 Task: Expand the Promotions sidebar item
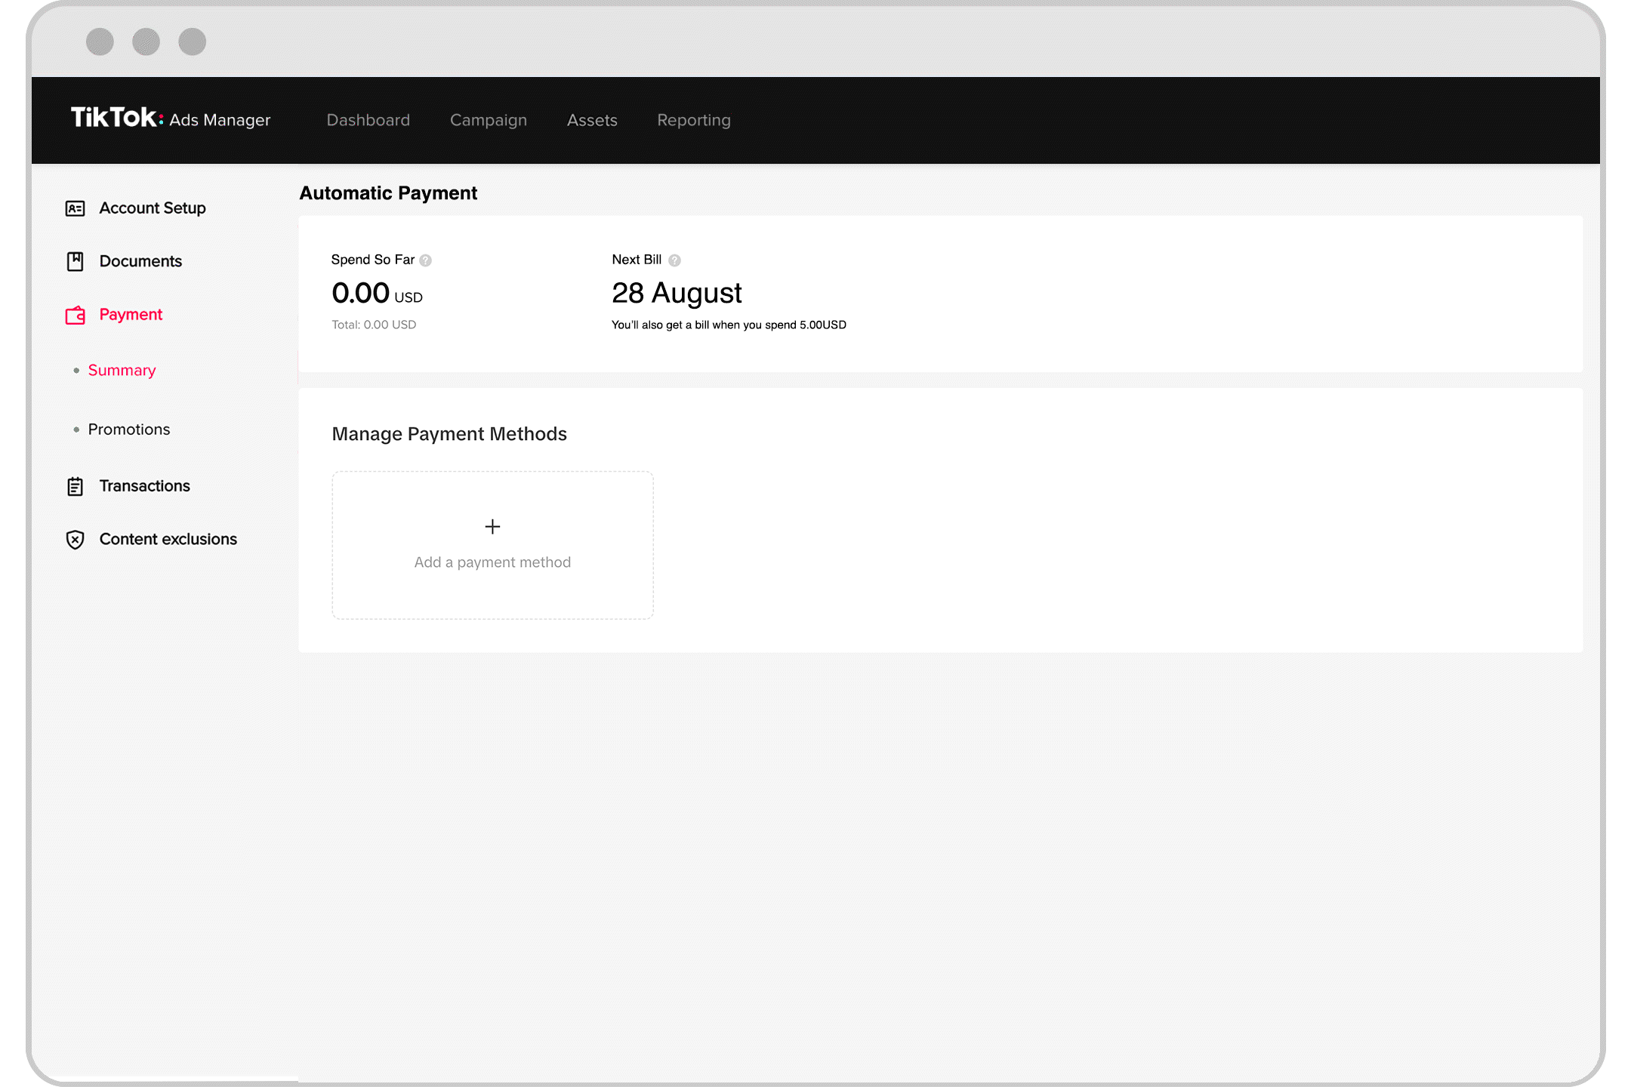[128, 428]
